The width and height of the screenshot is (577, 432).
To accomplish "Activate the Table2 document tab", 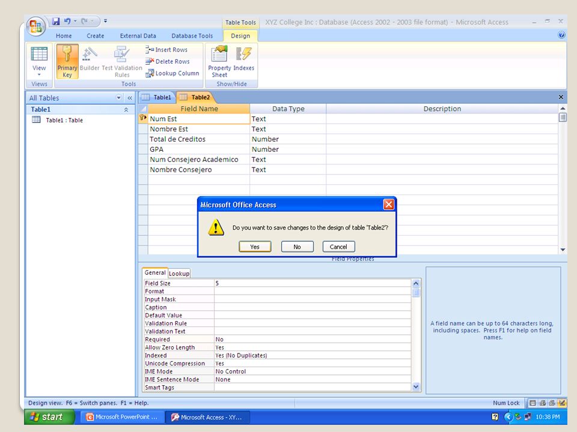I will tap(195, 97).
